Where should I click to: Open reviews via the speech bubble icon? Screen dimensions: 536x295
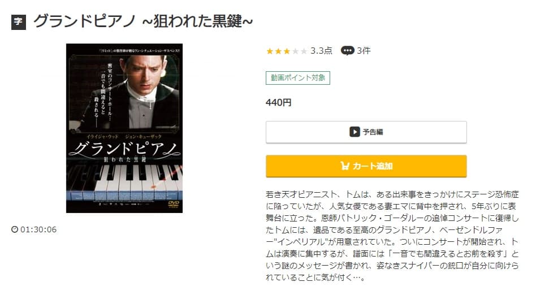pyautogui.click(x=347, y=51)
